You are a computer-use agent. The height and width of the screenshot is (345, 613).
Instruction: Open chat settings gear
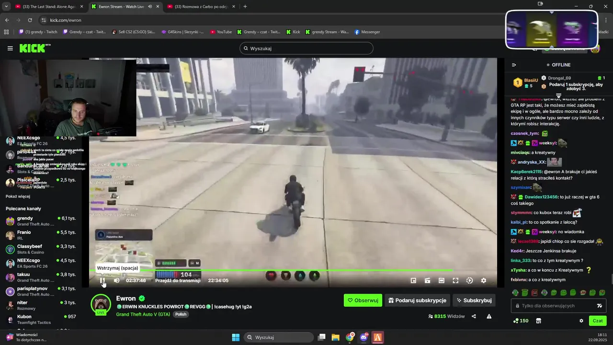point(581,321)
